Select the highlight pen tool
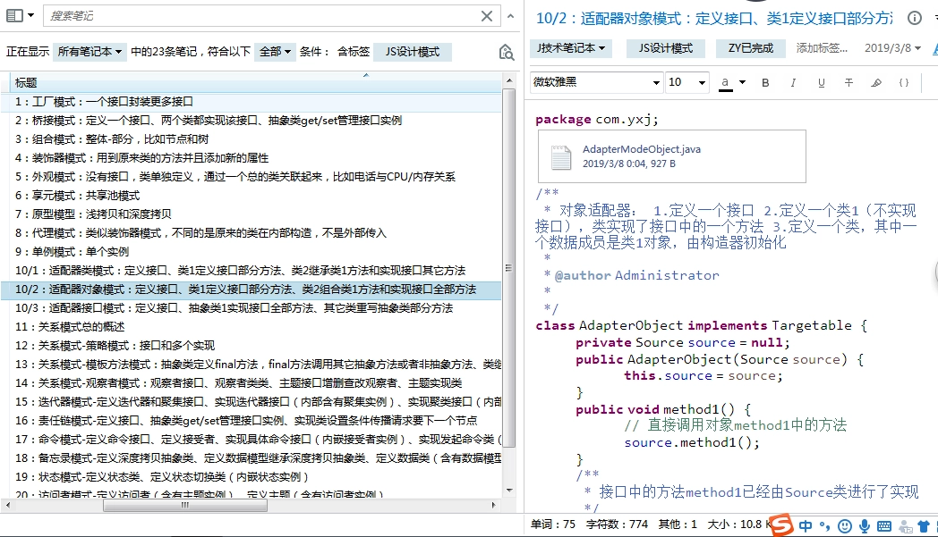This screenshot has width=938, height=537. point(878,82)
